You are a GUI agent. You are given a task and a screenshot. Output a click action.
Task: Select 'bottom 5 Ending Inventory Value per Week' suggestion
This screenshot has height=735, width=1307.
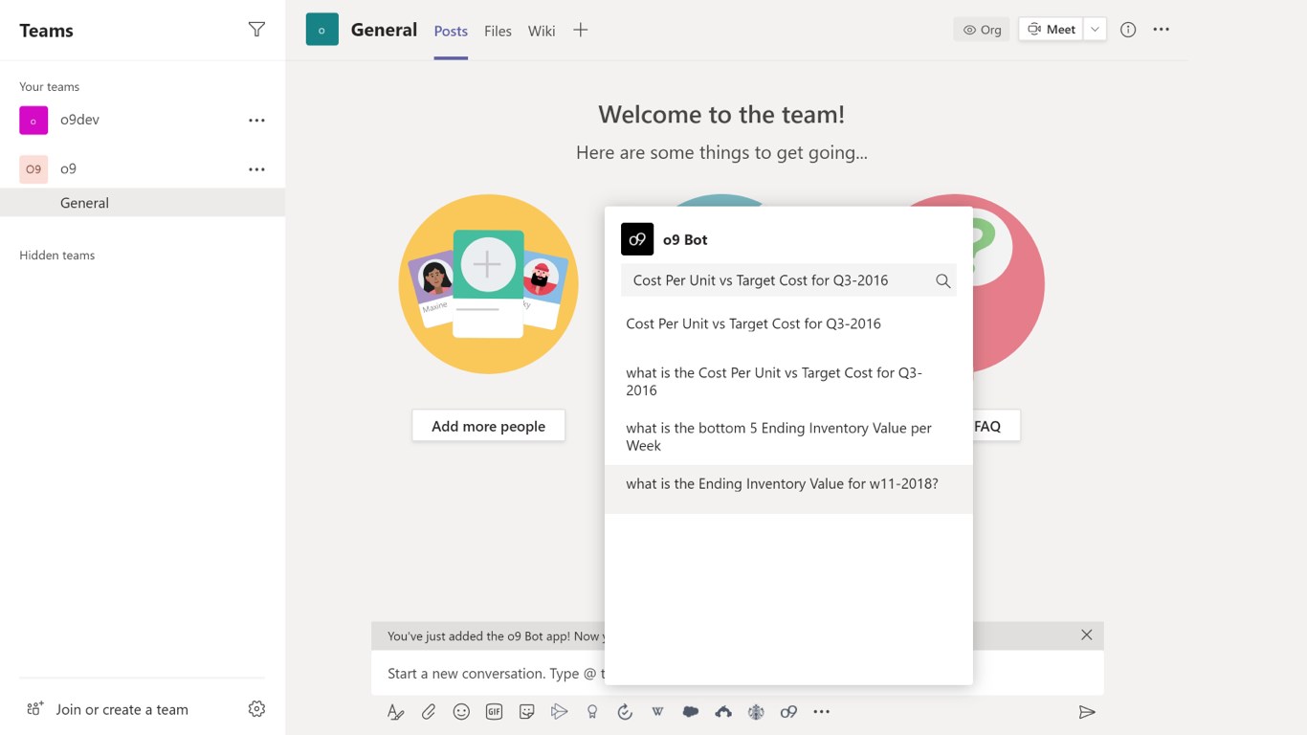(x=788, y=436)
